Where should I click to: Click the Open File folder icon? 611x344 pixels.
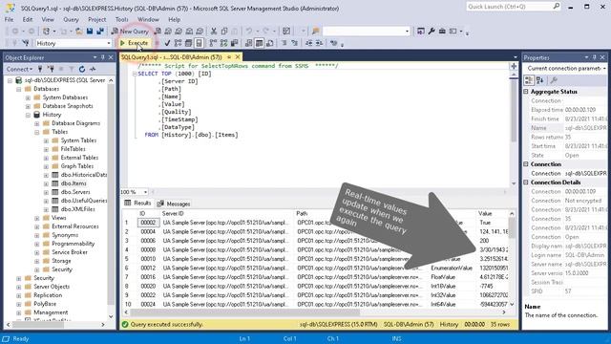[78, 31]
